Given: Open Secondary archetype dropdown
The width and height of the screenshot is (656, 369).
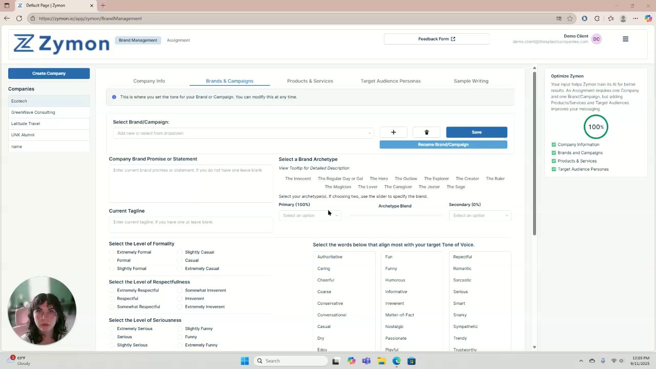Looking at the screenshot, I should click(x=480, y=215).
